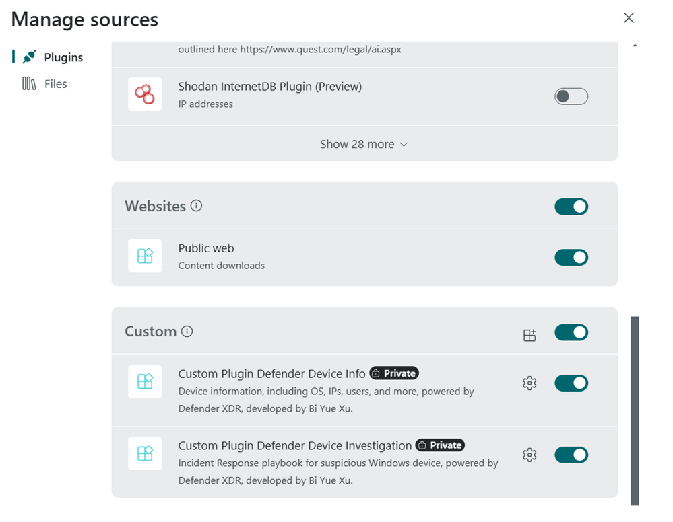Close the Manage sources dialog
Screen dimensions: 673x522
[x=629, y=17]
